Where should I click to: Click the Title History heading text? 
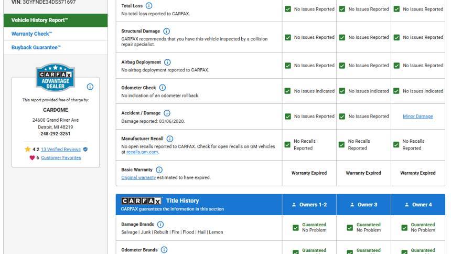tap(182, 200)
